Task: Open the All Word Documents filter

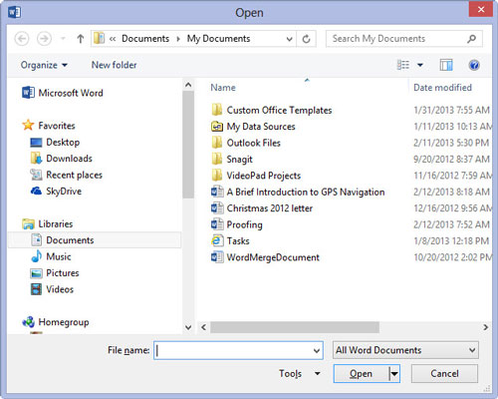Action: point(405,350)
